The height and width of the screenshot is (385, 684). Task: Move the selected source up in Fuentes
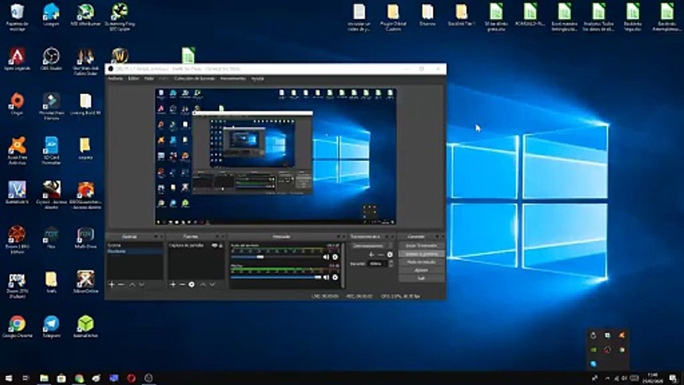203,284
